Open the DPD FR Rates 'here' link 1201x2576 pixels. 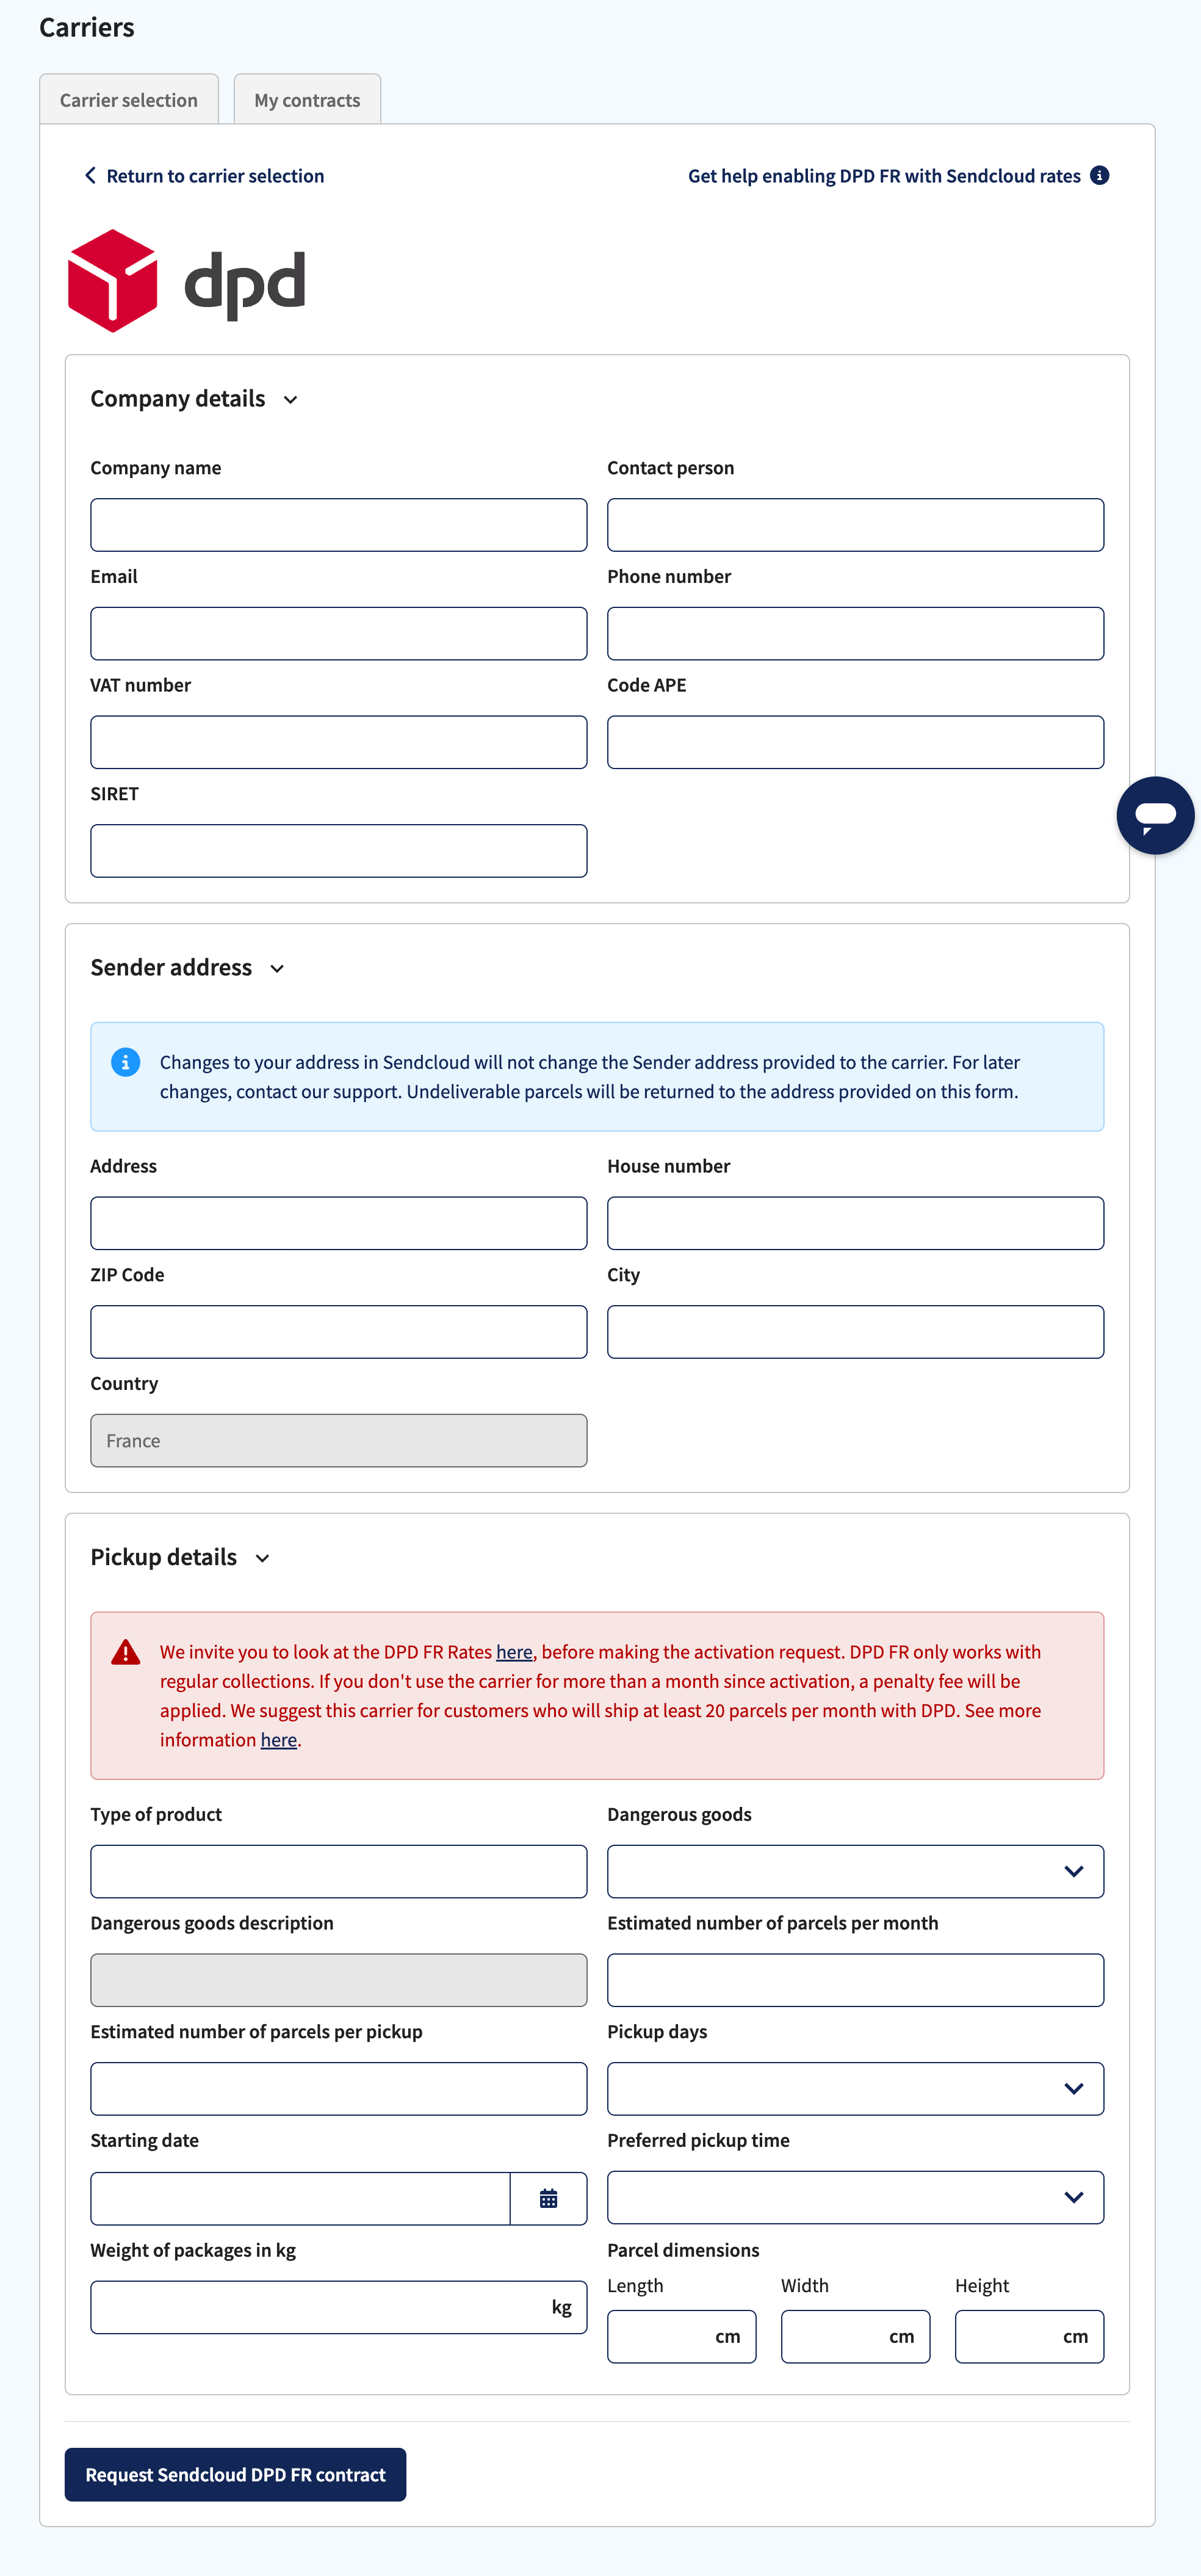[514, 1651]
